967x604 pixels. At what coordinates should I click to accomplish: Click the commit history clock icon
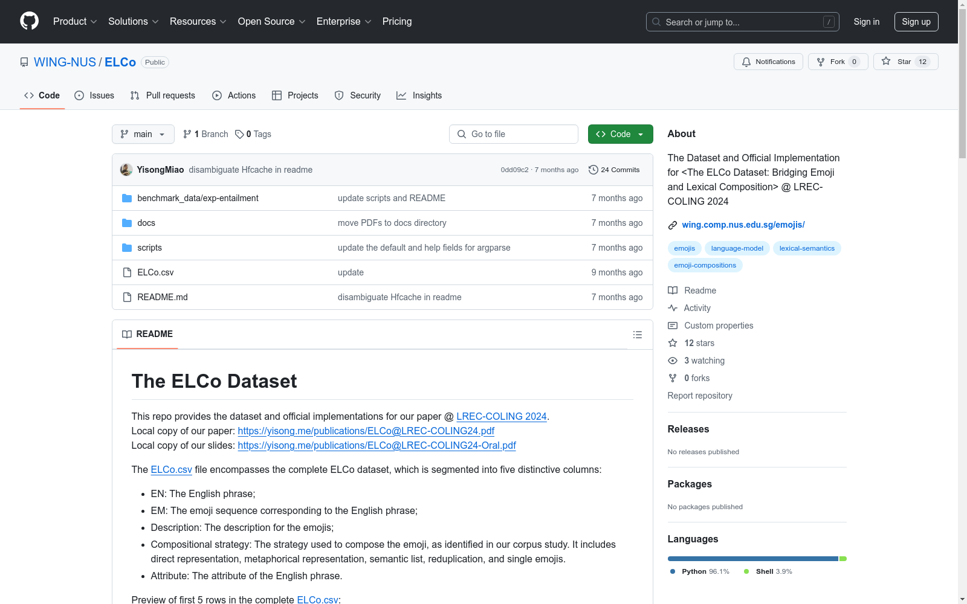click(x=593, y=170)
